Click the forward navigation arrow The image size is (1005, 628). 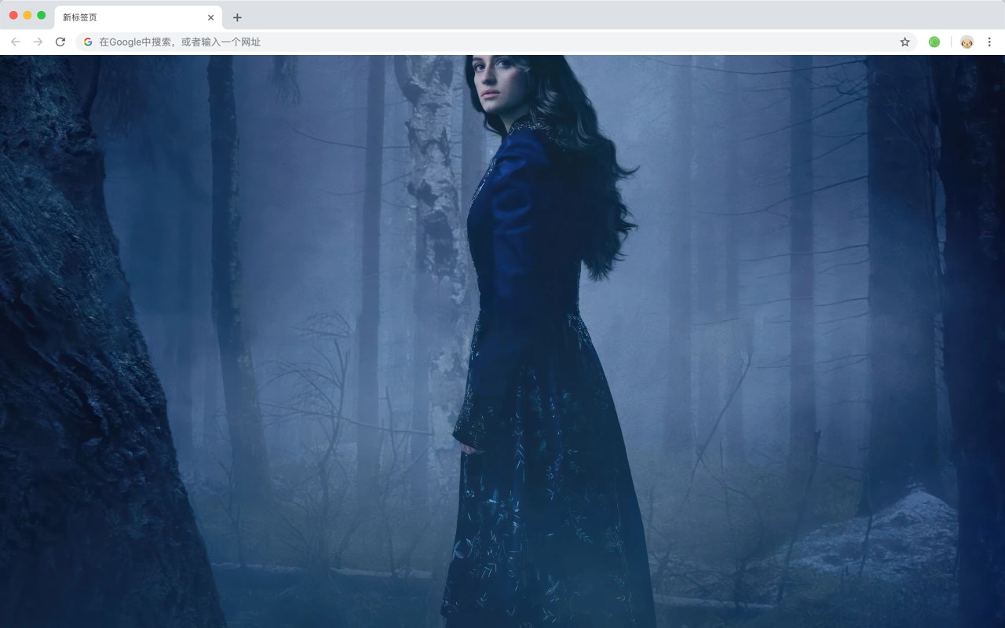pos(38,42)
